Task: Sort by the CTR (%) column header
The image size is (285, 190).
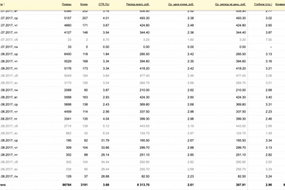Action: coord(104,4)
